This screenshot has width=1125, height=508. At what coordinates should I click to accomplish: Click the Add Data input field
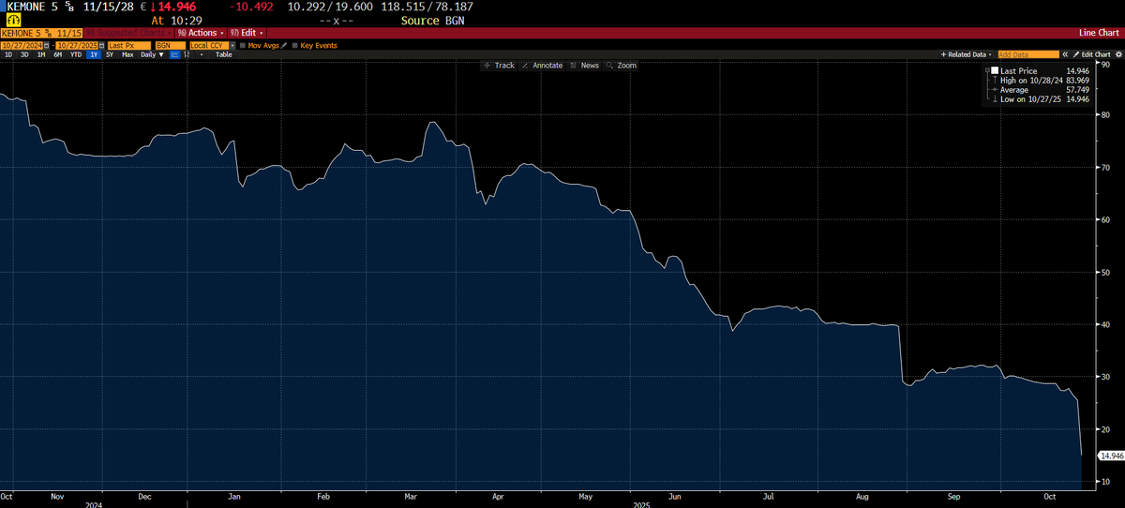click(1028, 54)
